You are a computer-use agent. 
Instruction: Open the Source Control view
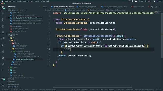pyautogui.click(x=3, y=20)
